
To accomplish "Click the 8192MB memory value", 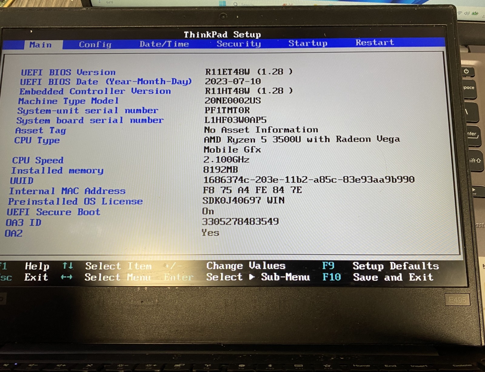I will (221, 170).
